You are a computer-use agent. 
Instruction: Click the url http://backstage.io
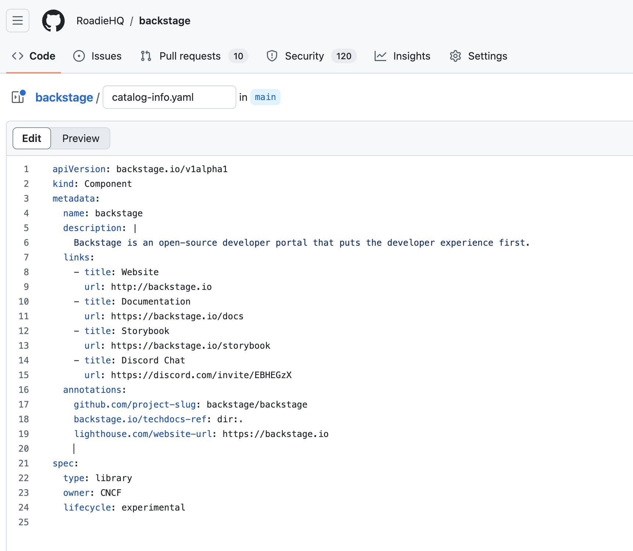[x=161, y=287]
